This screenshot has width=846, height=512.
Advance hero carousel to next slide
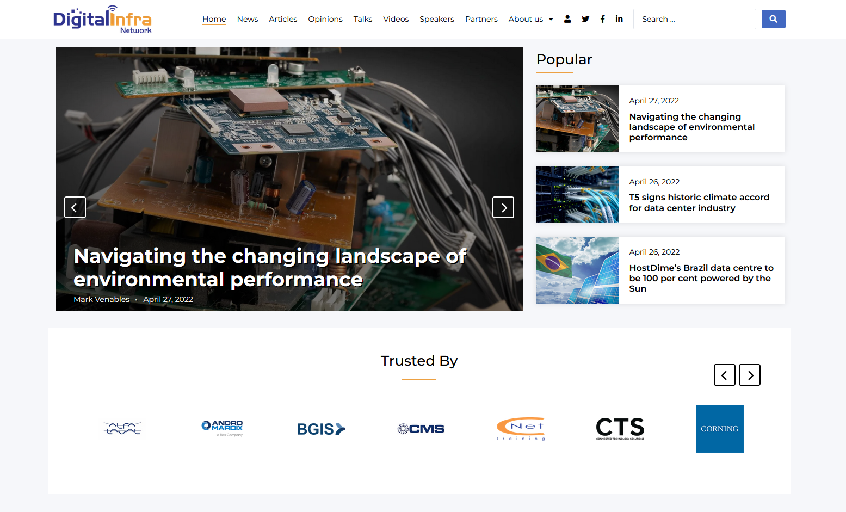(x=503, y=207)
